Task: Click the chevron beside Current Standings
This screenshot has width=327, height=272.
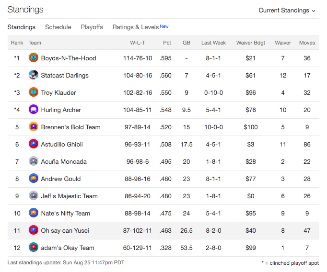Action: coord(314,11)
